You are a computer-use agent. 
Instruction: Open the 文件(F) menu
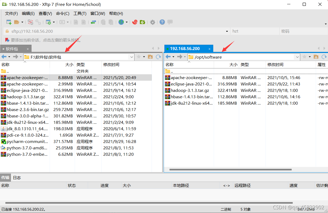[11, 13]
